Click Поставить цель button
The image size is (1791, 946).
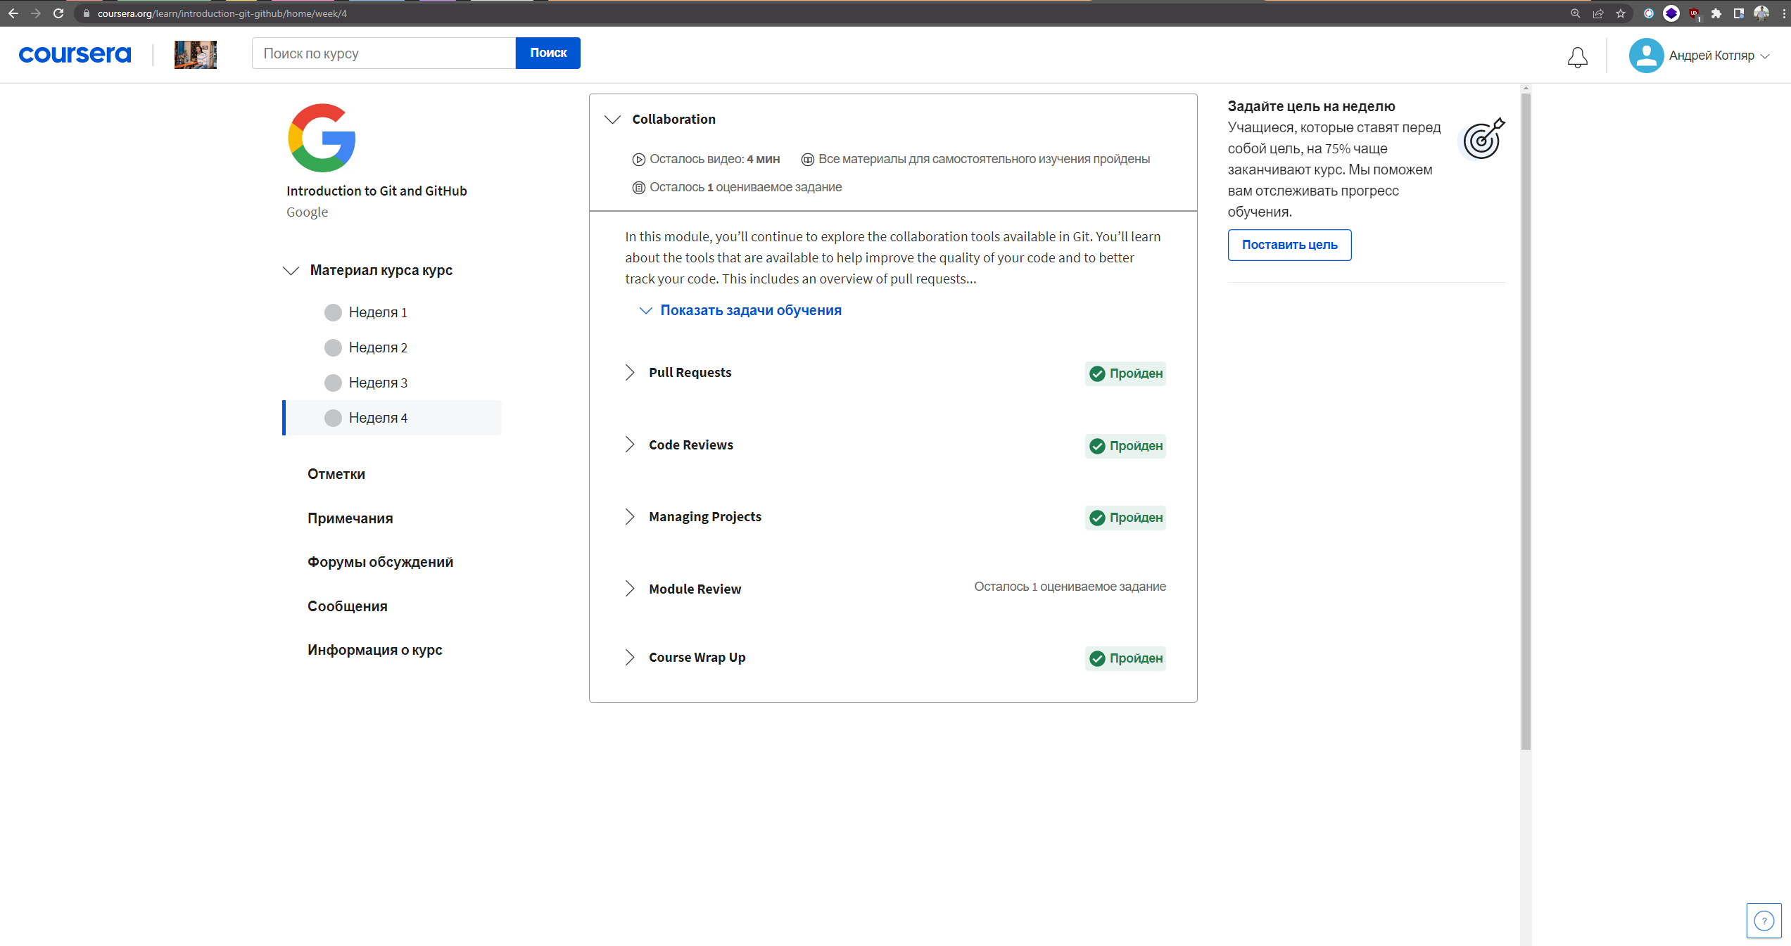tap(1289, 245)
